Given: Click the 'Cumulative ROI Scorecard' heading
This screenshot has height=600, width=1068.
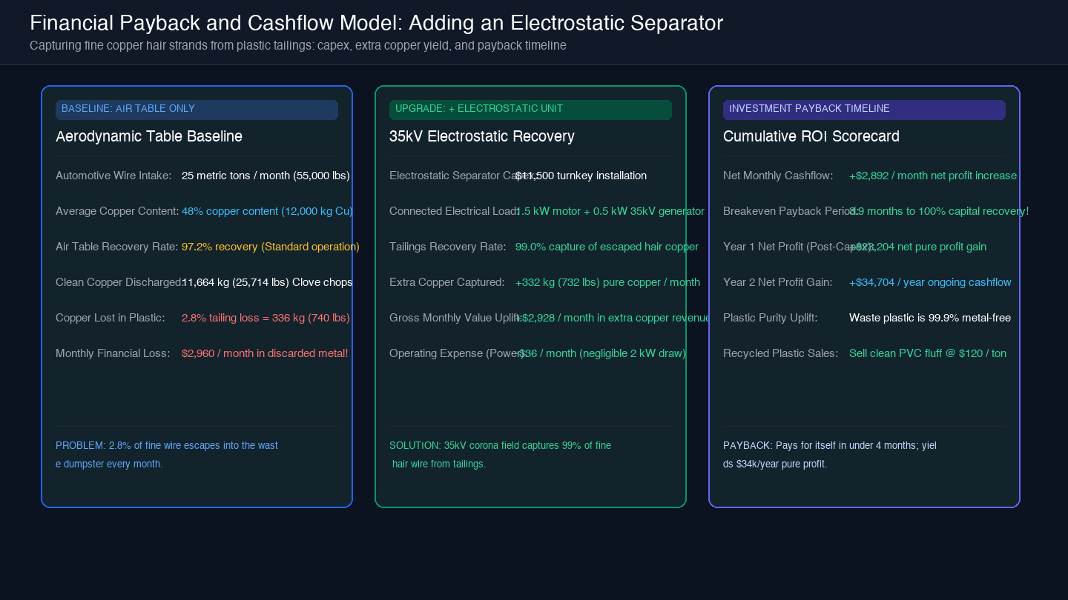Looking at the screenshot, I should [x=811, y=136].
